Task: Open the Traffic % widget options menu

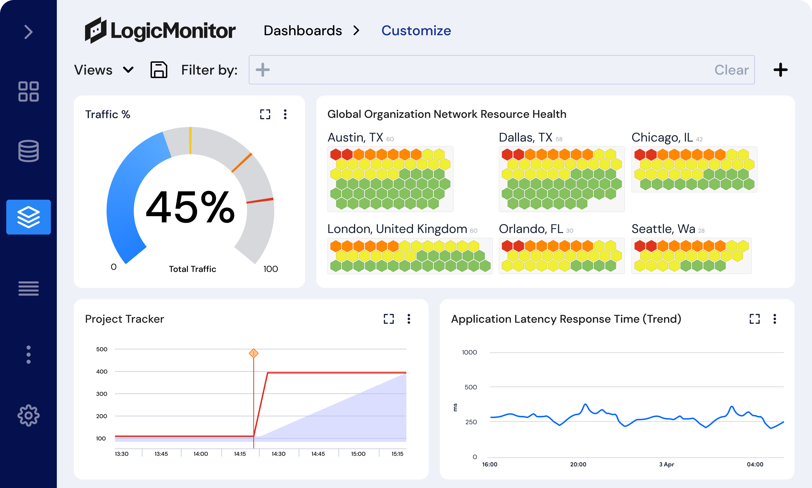Action: tap(285, 114)
